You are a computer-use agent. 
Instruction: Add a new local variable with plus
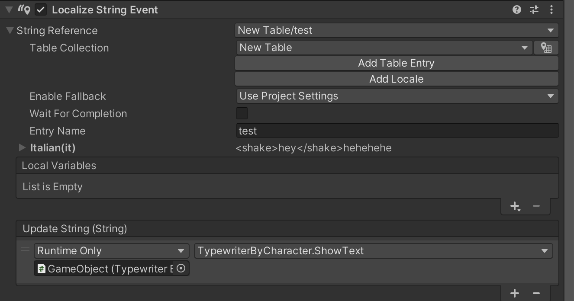(x=515, y=206)
